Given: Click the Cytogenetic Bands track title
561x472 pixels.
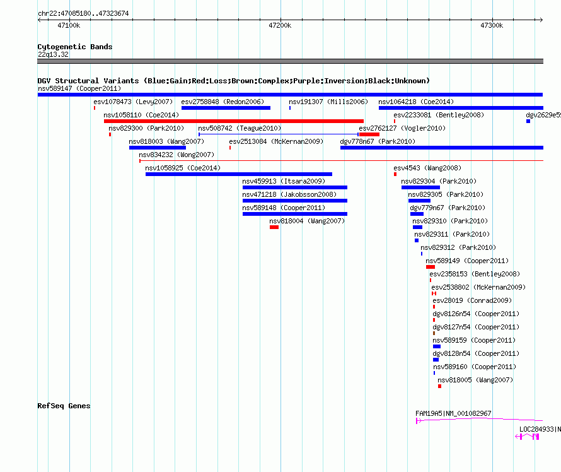Looking at the screenshot, I should (75, 47).
